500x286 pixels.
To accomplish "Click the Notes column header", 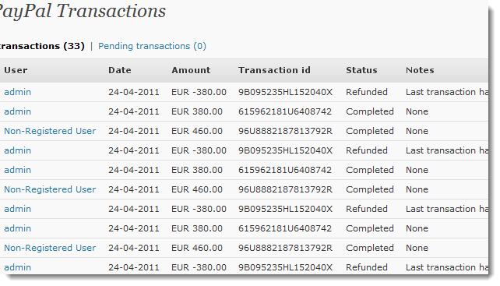I will pos(420,70).
